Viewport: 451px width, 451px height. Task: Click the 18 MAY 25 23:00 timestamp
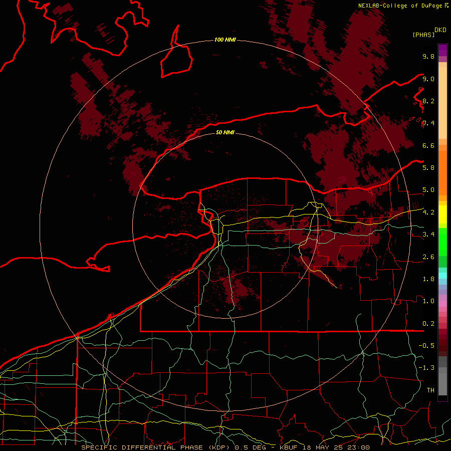pos(336,447)
